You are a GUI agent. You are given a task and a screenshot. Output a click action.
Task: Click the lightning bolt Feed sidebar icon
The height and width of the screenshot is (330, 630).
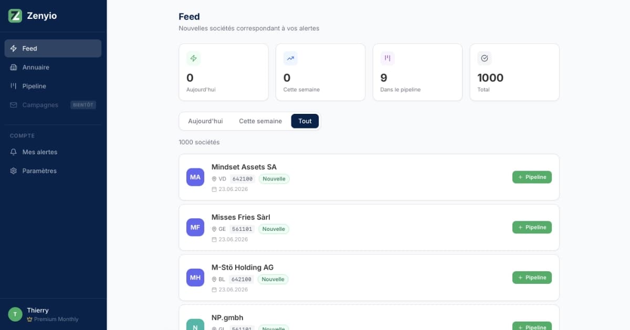point(14,48)
